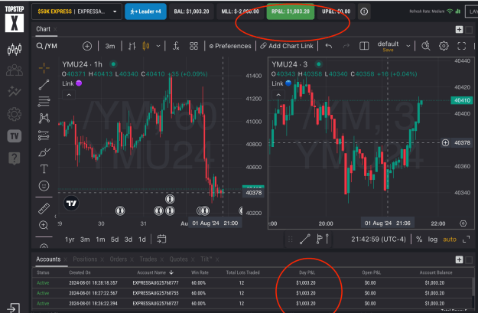The width and height of the screenshot is (478, 313).
Task: Set the 1yr date range
Action: click(70, 240)
